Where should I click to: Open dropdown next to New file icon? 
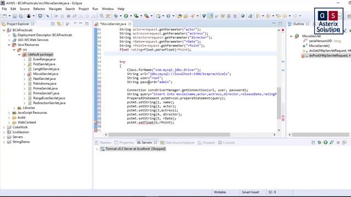[9, 16]
